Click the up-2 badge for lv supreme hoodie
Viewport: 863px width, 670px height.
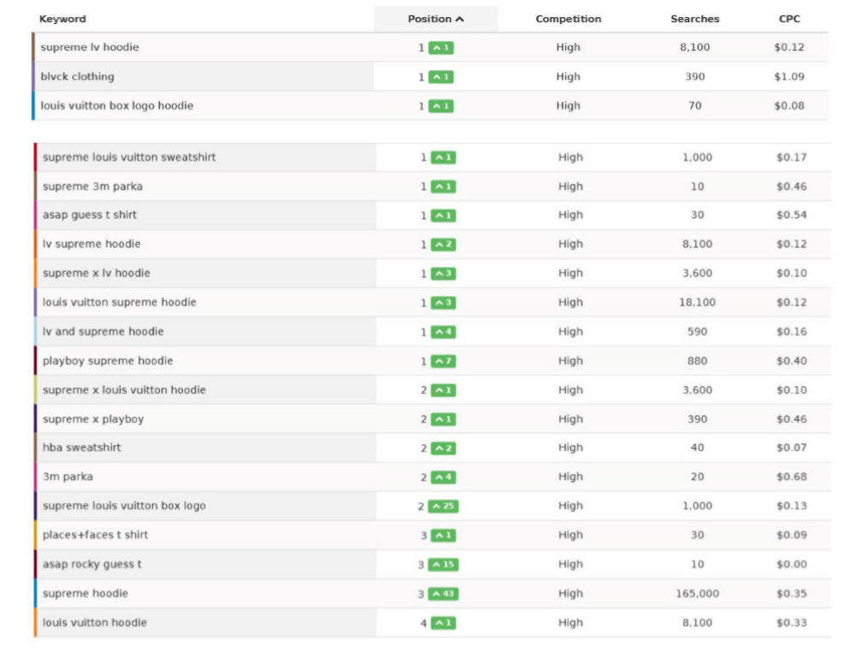(x=443, y=245)
